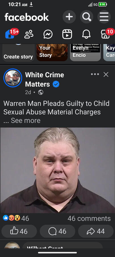Screen dimensions: 115x257
Task: Open Evelyn Encio's story
Action: point(85,53)
